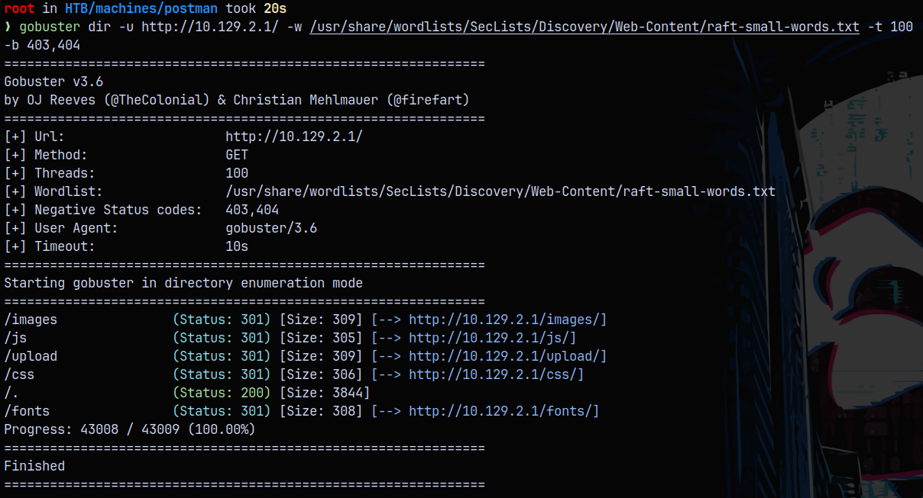Click the [+] Method: label
Screen dimensions: 923x498
(x=46, y=155)
